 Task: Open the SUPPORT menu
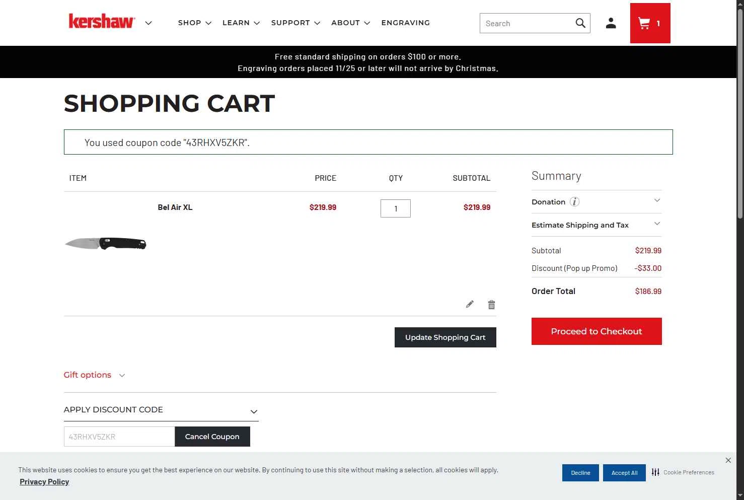pos(295,23)
